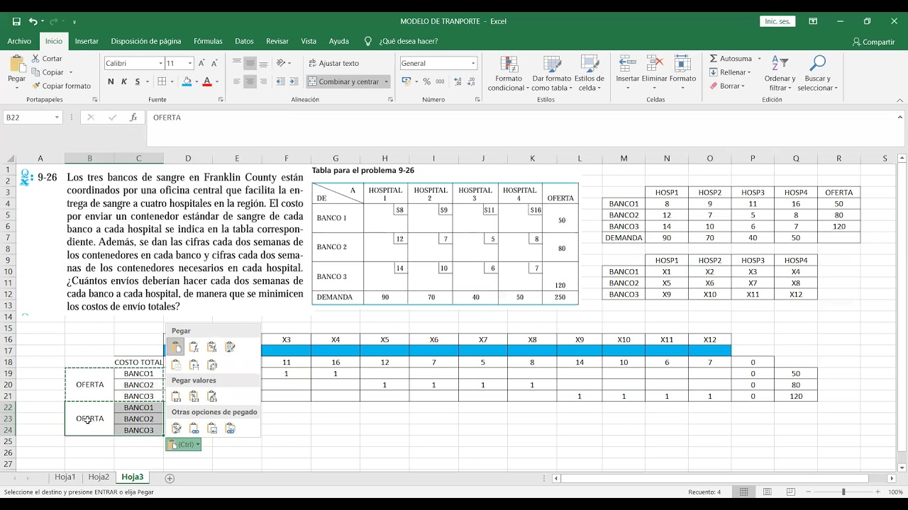Switch to Page Layout view in status bar
Screen dimensions: 908x510
click(767, 492)
